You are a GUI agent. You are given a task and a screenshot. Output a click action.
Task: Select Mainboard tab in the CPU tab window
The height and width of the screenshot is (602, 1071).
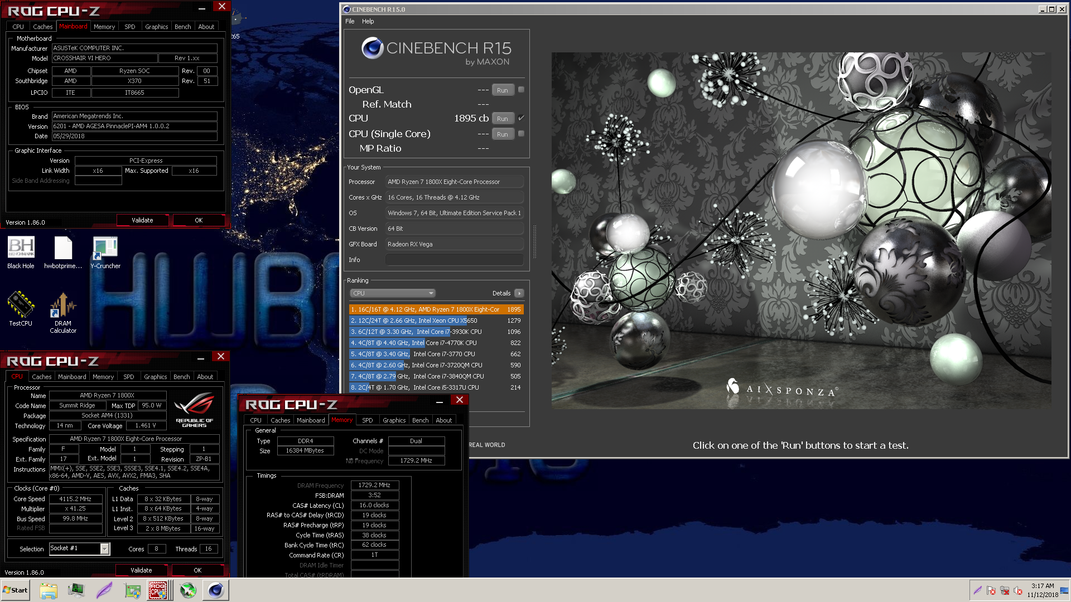(x=72, y=377)
